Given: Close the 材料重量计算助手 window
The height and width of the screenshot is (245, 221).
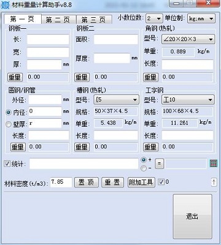Looking at the screenshot, I should [209, 3].
